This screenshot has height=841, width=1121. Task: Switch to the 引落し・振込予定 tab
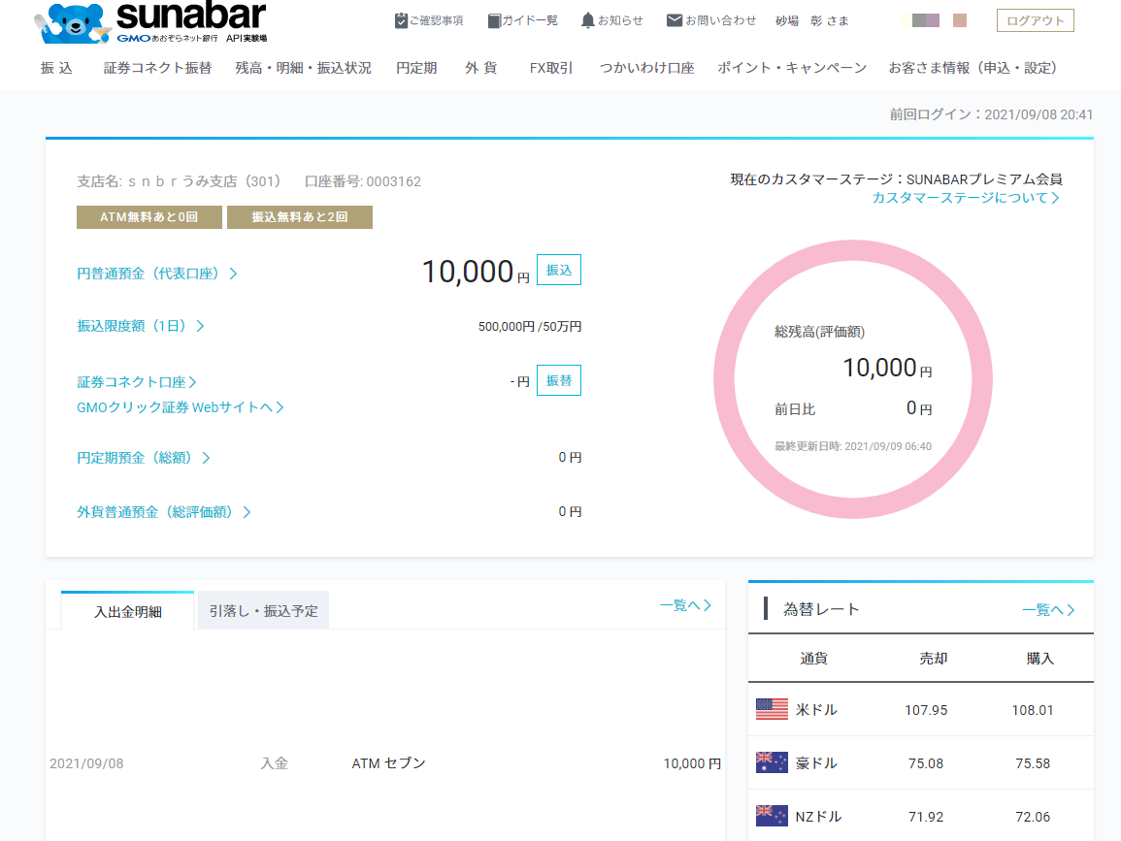(263, 609)
